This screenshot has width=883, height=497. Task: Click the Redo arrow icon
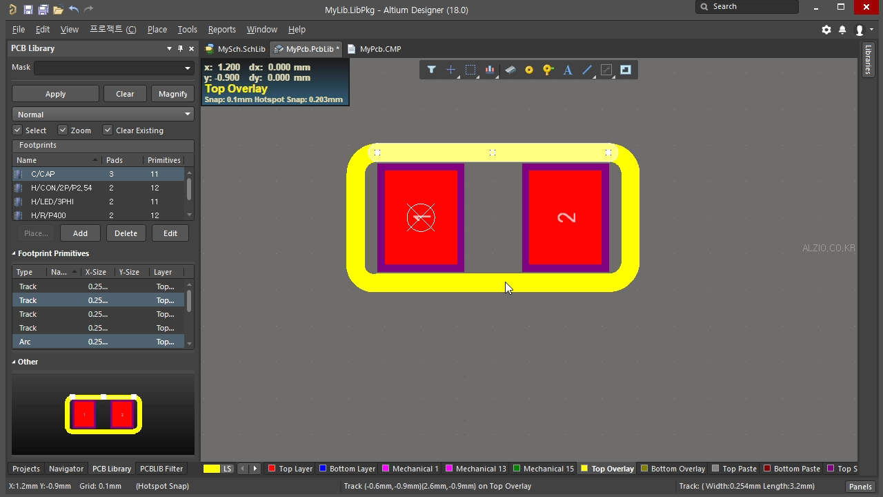[88, 10]
